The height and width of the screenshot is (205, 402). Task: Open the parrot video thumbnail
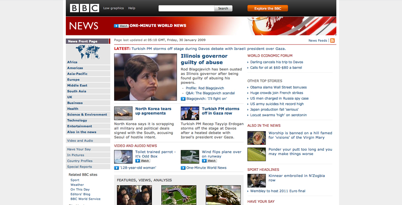coord(123,157)
